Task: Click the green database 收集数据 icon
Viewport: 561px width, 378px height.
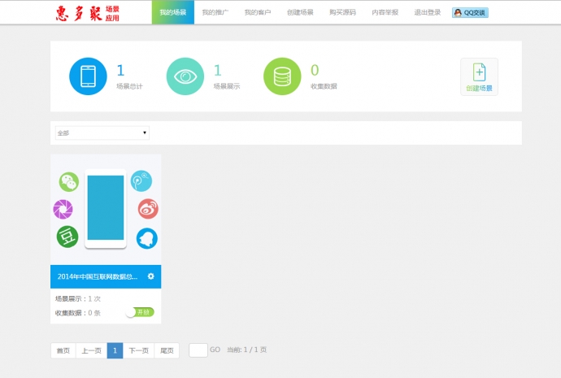Action: click(x=282, y=76)
